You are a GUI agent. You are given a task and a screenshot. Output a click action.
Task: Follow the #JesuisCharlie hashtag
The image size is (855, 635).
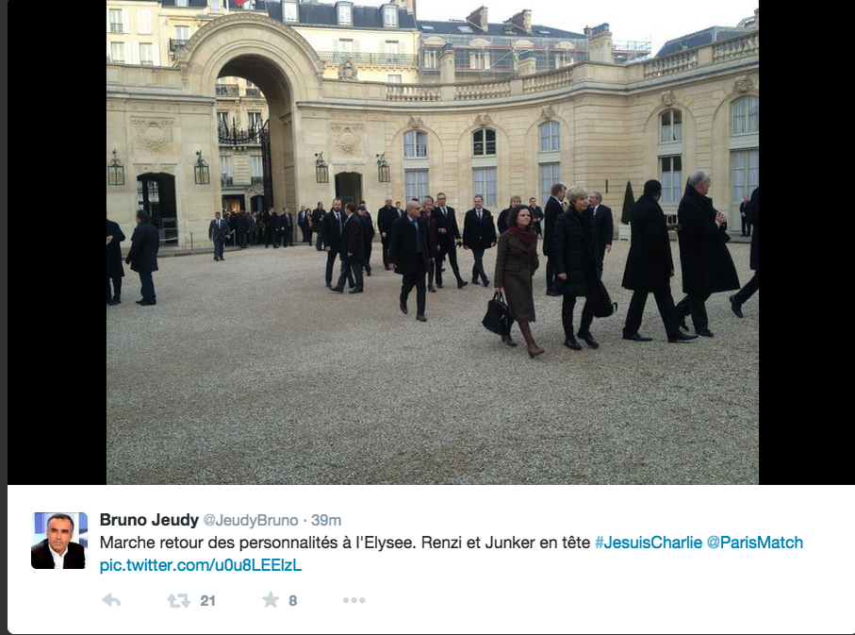649,543
